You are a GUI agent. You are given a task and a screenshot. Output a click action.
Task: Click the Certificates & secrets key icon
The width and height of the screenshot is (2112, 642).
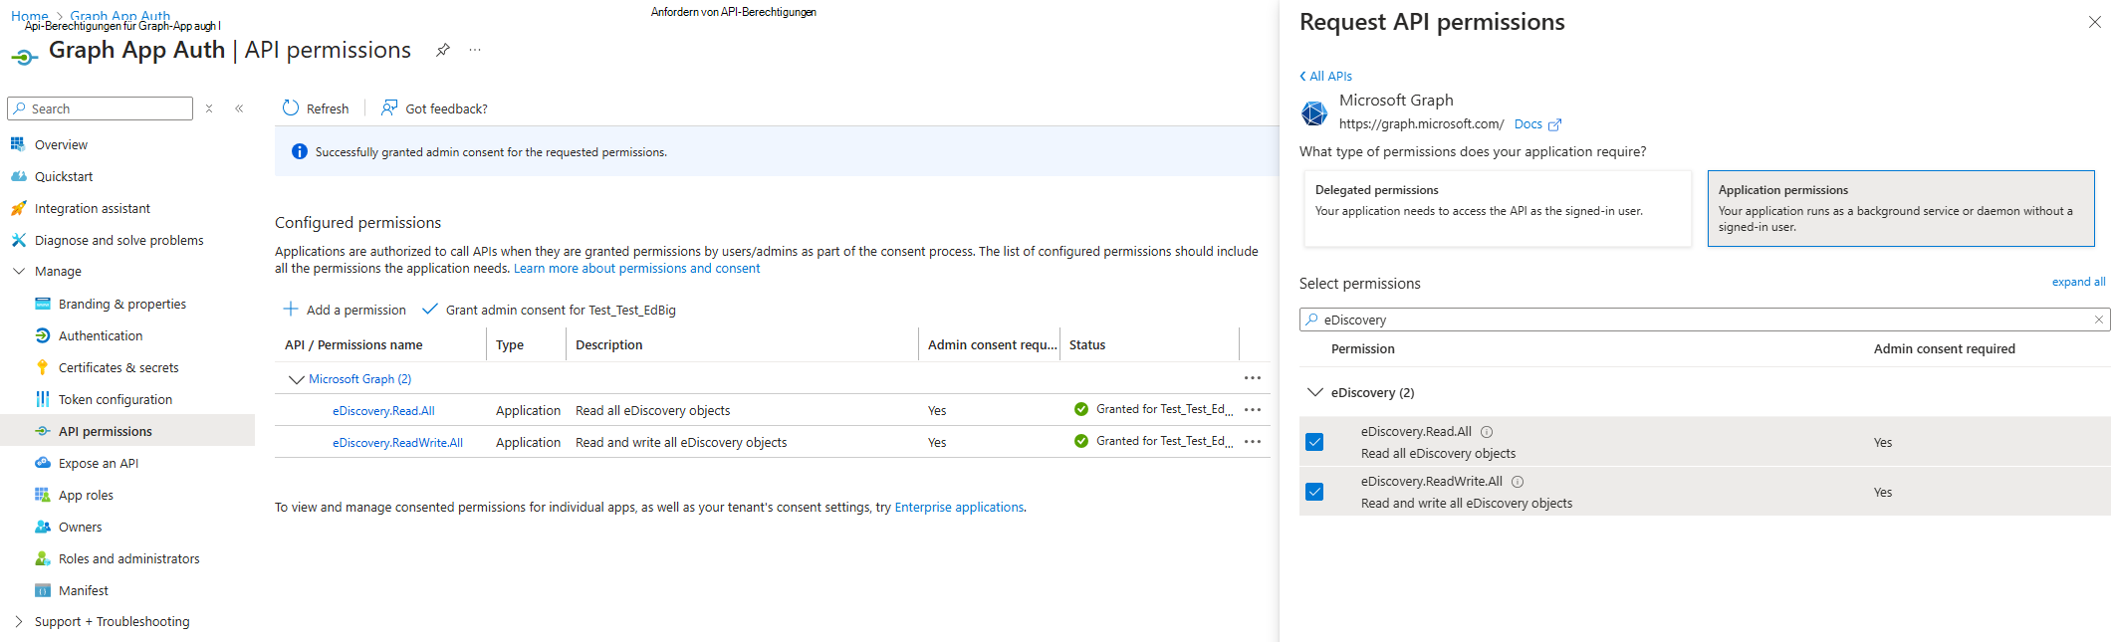(x=42, y=367)
